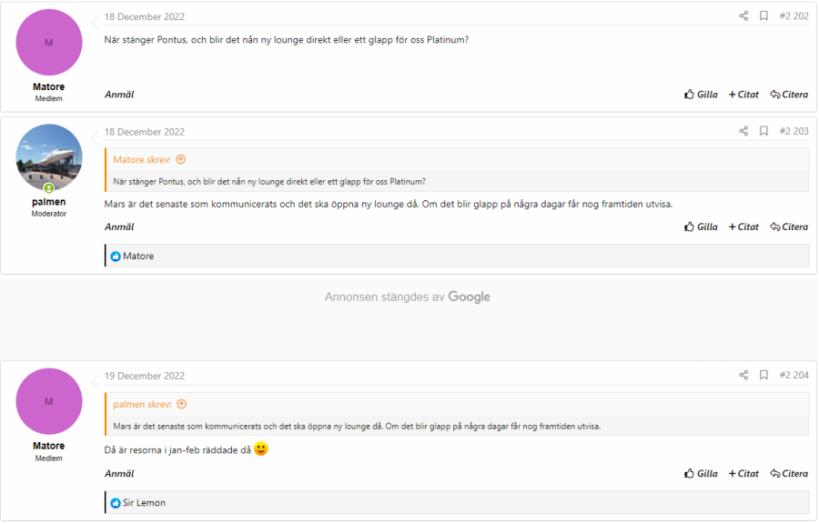Like palmen's reply with Gilla
819x524 pixels.
(x=701, y=227)
